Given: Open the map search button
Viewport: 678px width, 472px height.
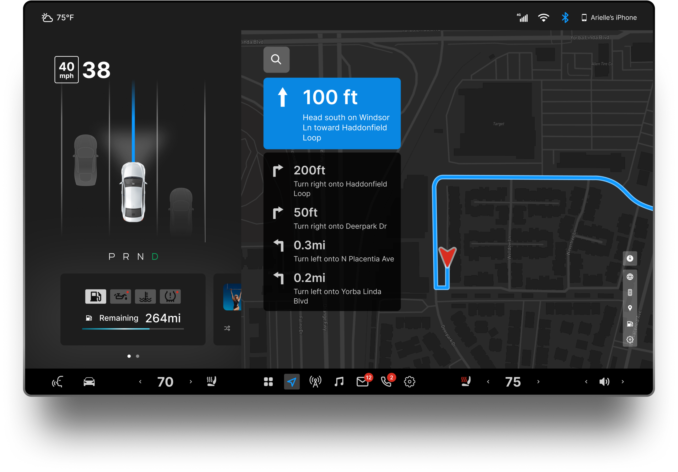Looking at the screenshot, I should pos(276,60).
